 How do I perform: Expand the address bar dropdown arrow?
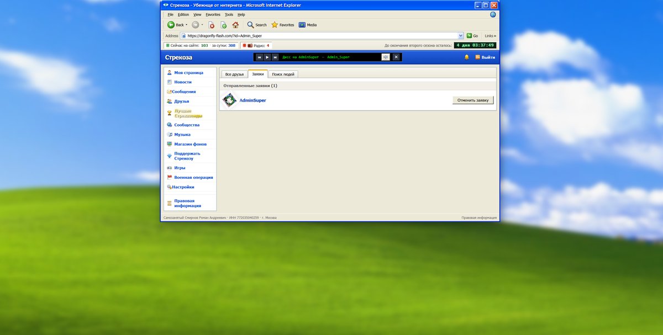point(461,35)
